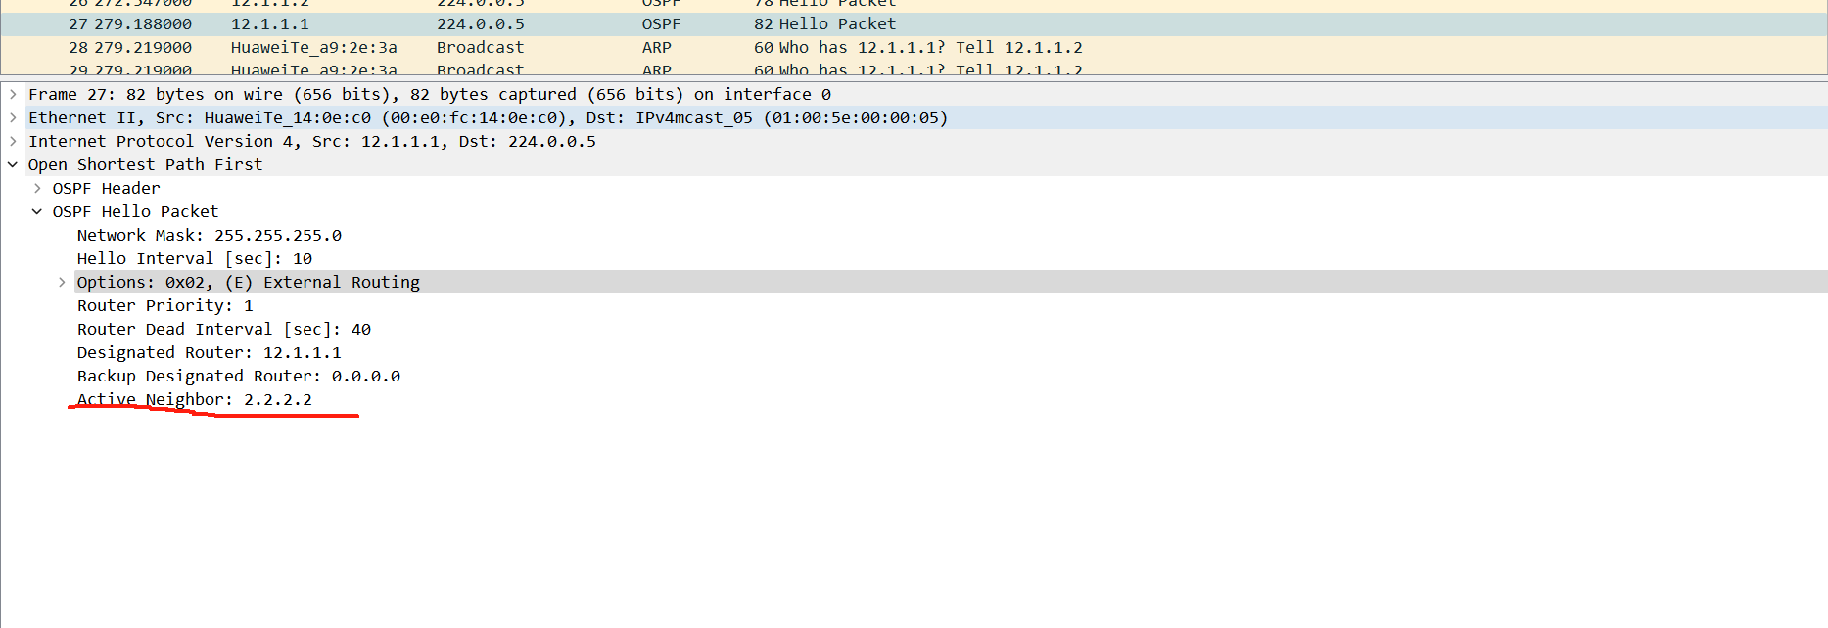
Task: Click time 279.188000 in packet 27
Action: 143,23
